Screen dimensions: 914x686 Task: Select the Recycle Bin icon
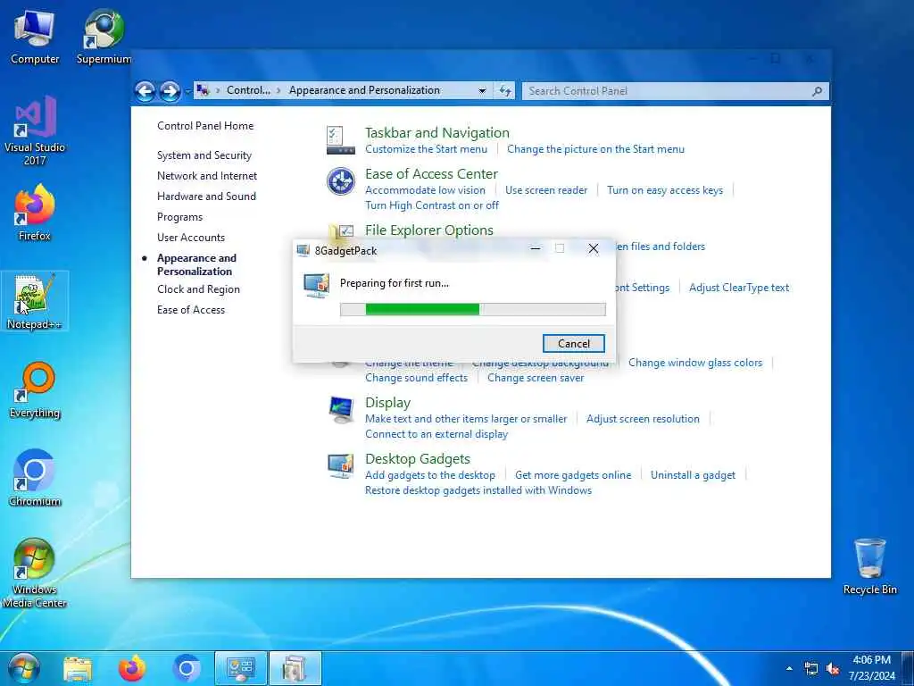coord(869,567)
